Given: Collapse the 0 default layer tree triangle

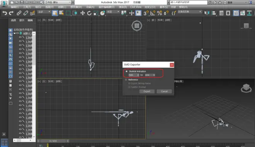Looking at the screenshot, I should pyautogui.click(x=15, y=33).
